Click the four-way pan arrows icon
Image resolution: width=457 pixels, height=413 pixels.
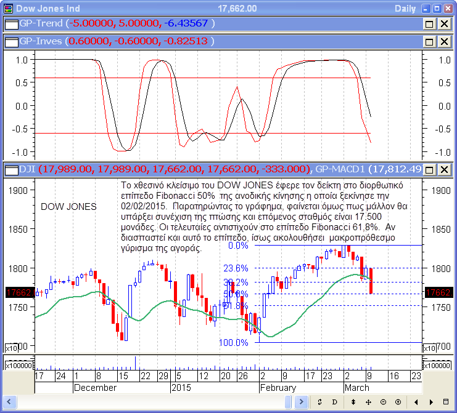pyautogui.click(x=368, y=402)
